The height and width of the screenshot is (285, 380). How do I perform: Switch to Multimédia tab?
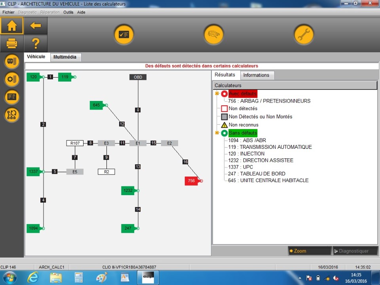click(65, 57)
